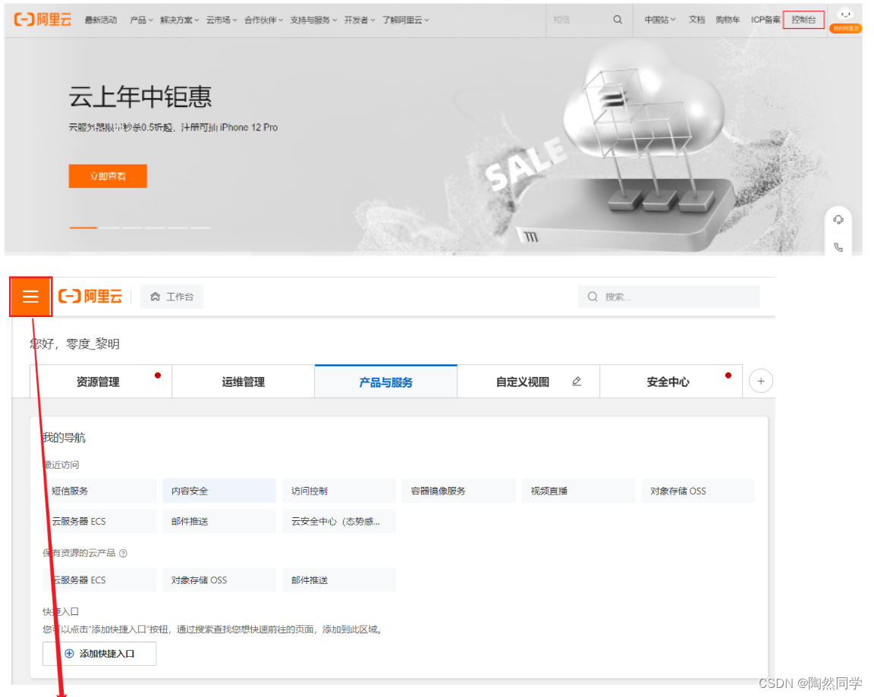Click the Aliyun logo in top navigation
Image resolution: width=874 pixels, height=697 pixels.
tap(43, 20)
